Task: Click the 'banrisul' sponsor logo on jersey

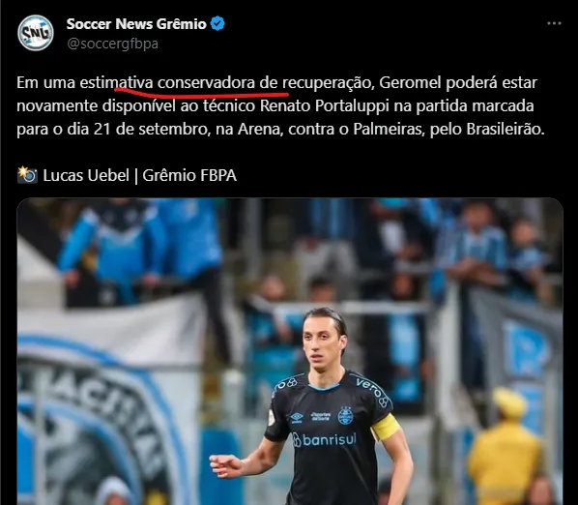Action: [x=325, y=439]
